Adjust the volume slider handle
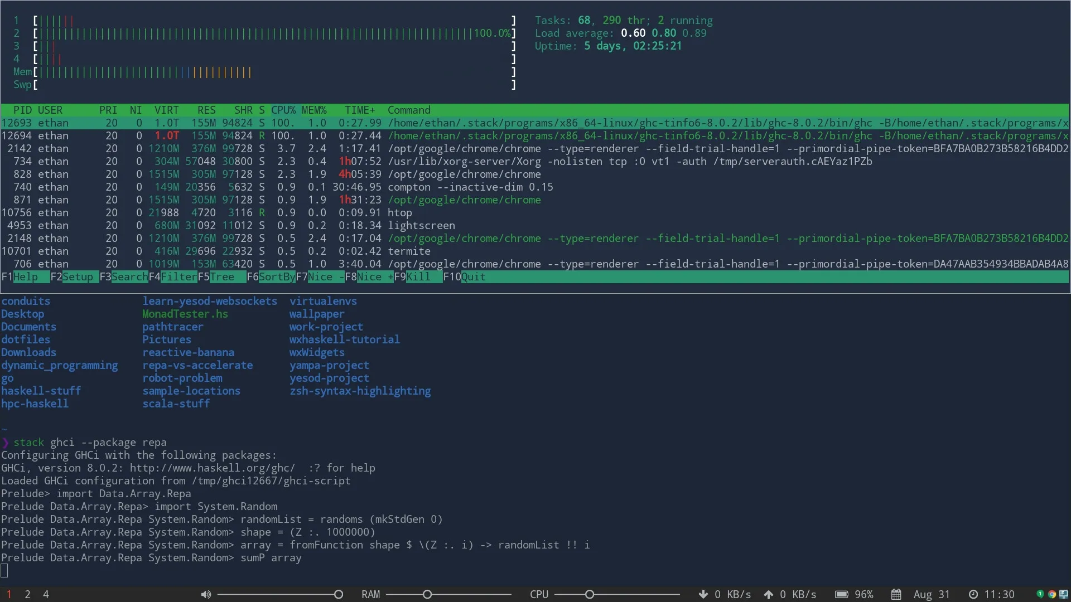 pyautogui.click(x=338, y=594)
